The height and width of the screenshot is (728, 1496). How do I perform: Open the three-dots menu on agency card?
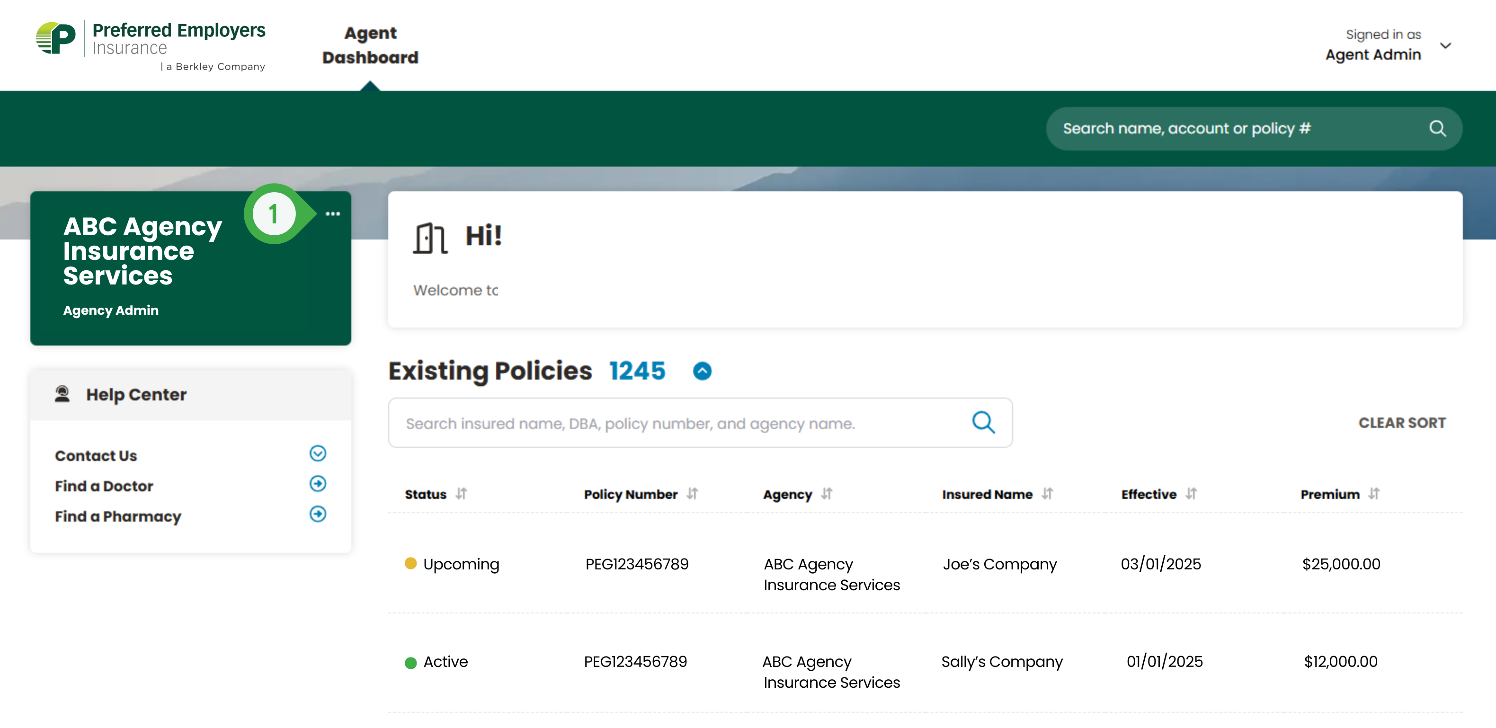(333, 213)
